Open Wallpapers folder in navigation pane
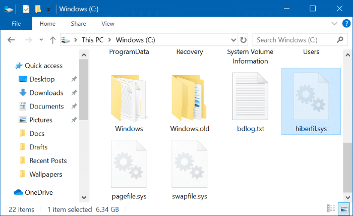 (x=46, y=174)
